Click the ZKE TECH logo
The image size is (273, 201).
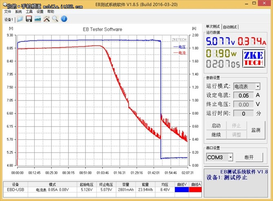point(254,59)
